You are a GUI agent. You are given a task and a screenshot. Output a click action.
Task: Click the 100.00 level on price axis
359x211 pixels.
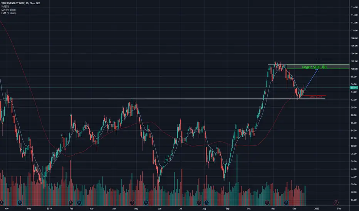(x=354, y=69)
